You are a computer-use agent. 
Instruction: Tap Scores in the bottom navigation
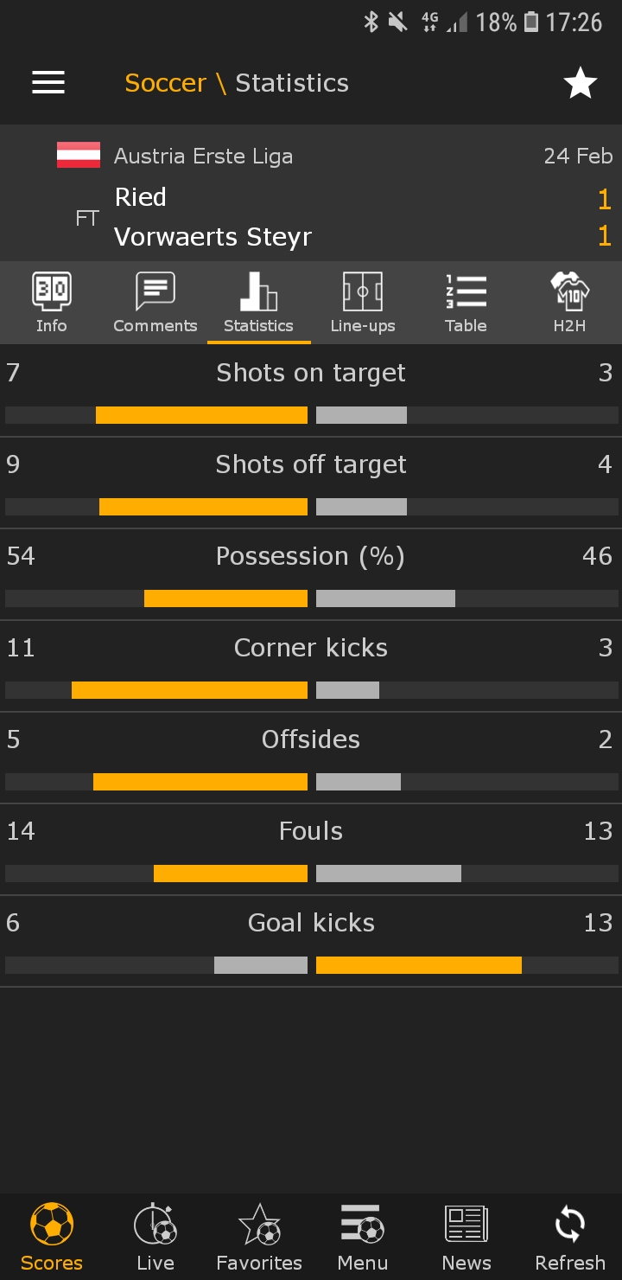click(52, 1237)
